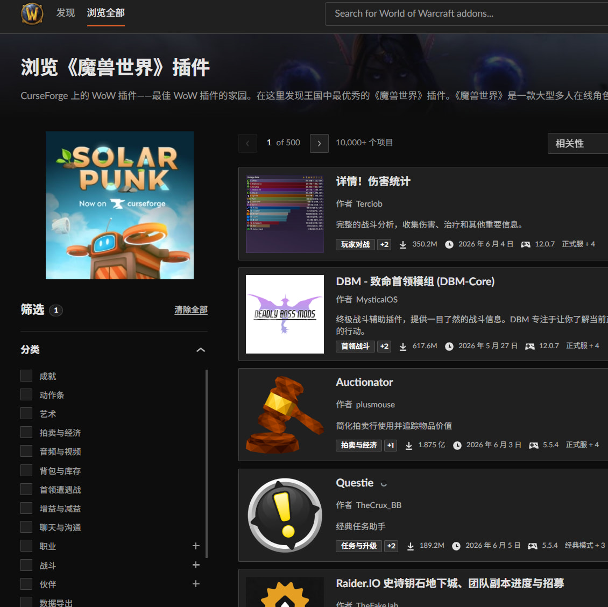This screenshot has width=608, height=607.
Task: Check the 职业 category box
Action: click(26, 546)
